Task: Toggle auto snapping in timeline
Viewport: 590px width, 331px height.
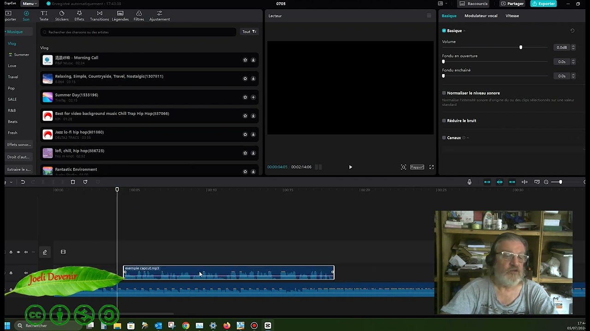Action: [x=500, y=182]
